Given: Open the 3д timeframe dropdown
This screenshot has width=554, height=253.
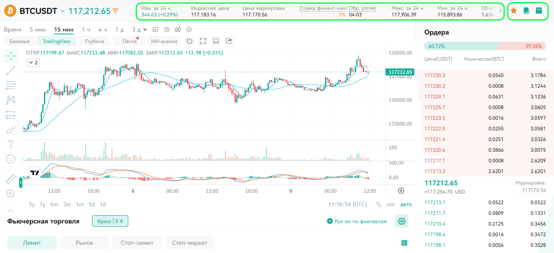Looking at the screenshot, I should point(140,30).
